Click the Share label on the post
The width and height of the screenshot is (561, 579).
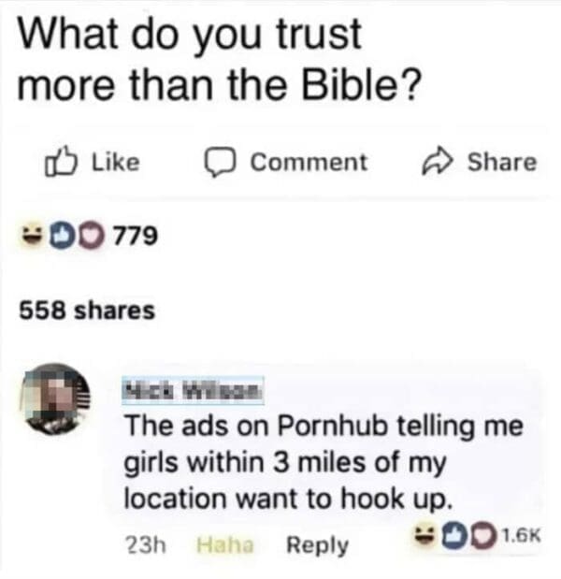click(502, 162)
